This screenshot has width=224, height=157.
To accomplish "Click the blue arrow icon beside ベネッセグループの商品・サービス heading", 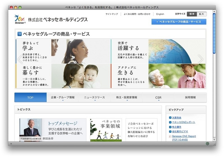I will point(20,34).
